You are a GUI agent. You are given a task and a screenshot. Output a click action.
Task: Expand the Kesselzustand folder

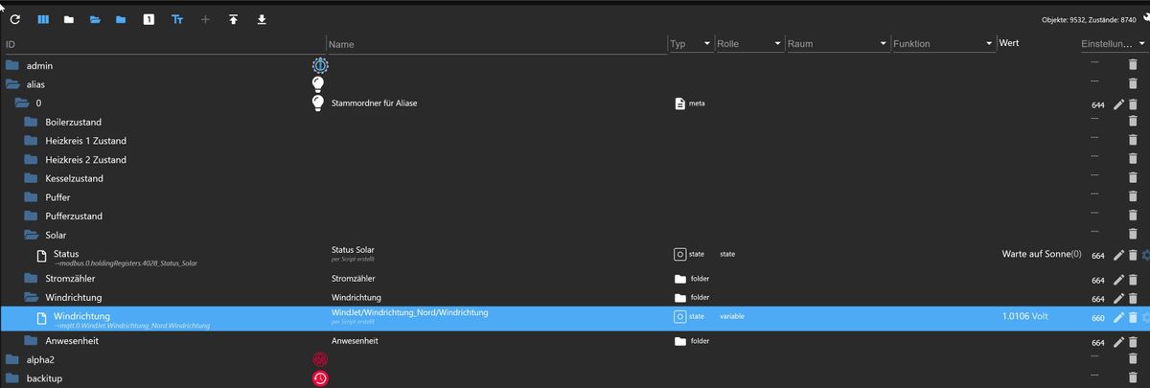click(32, 178)
